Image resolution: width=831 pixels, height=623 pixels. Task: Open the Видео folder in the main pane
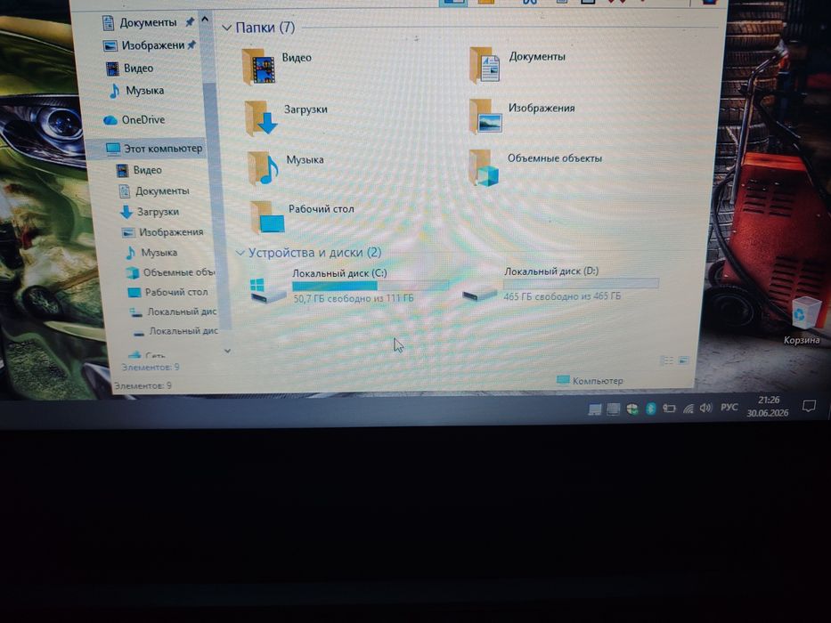coord(277,65)
